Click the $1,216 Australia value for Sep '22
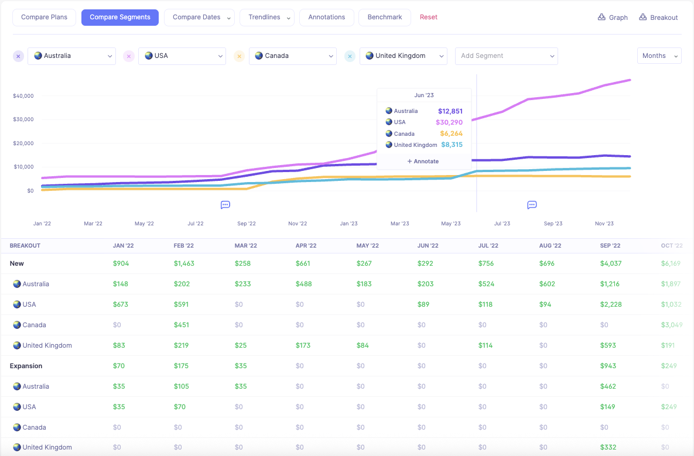694x456 pixels. (610, 284)
